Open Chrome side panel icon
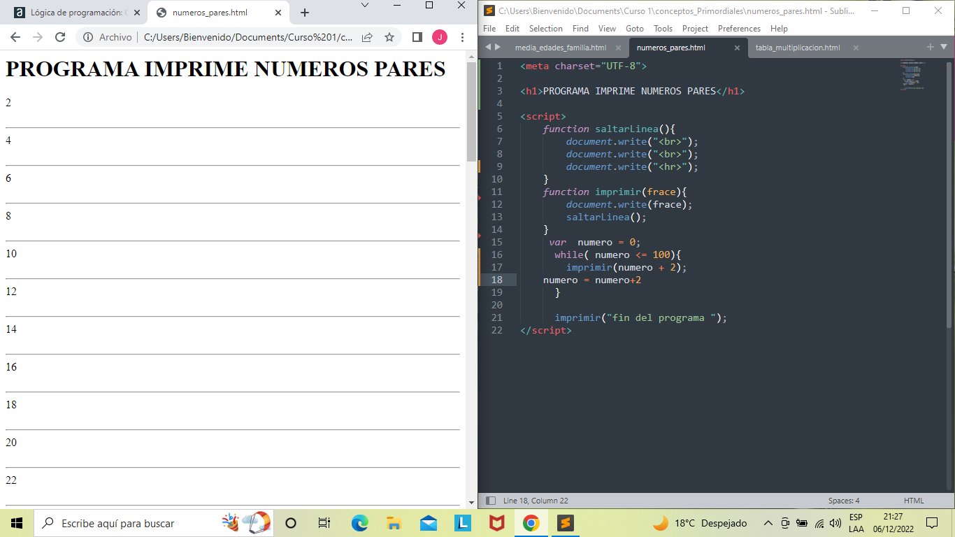The image size is (955, 537). point(417,37)
